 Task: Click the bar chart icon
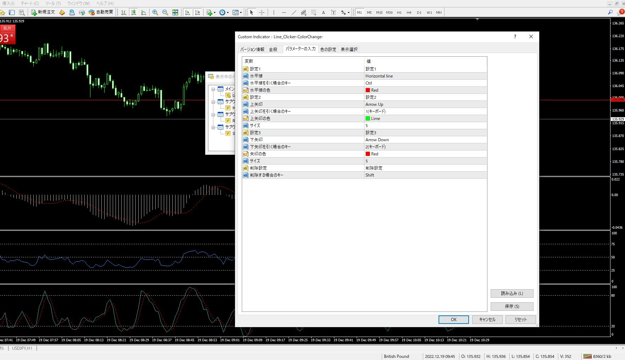[124, 12]
